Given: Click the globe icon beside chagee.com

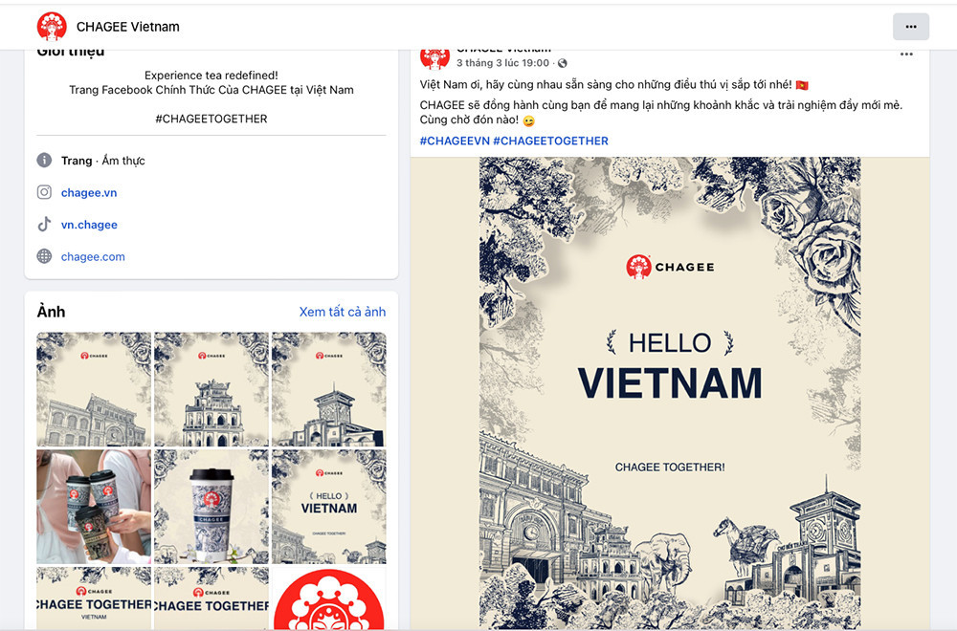Looking at the screenshot, I should (44, 256).
